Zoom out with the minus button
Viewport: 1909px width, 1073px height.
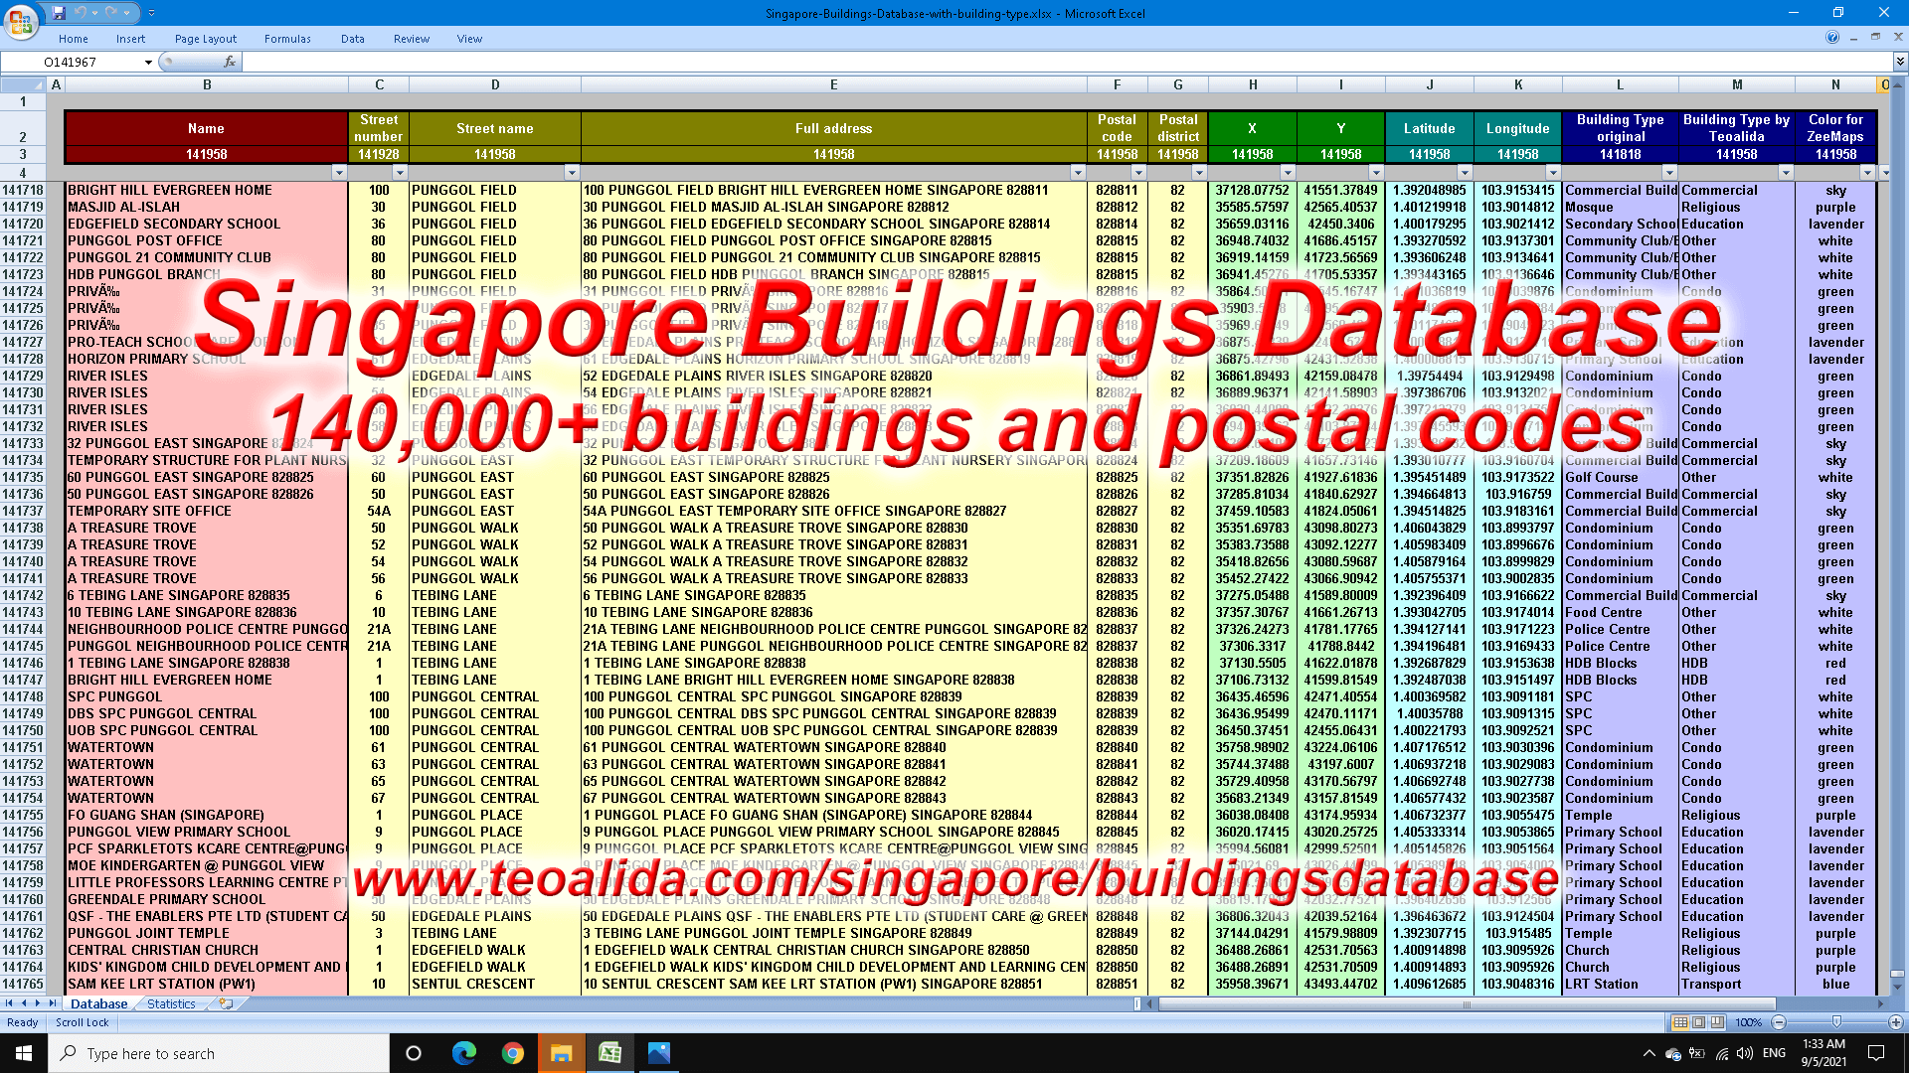1779,1022
